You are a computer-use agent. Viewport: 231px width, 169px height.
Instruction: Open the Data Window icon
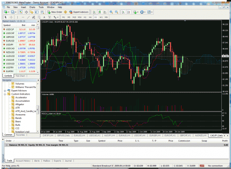point(26,12)
